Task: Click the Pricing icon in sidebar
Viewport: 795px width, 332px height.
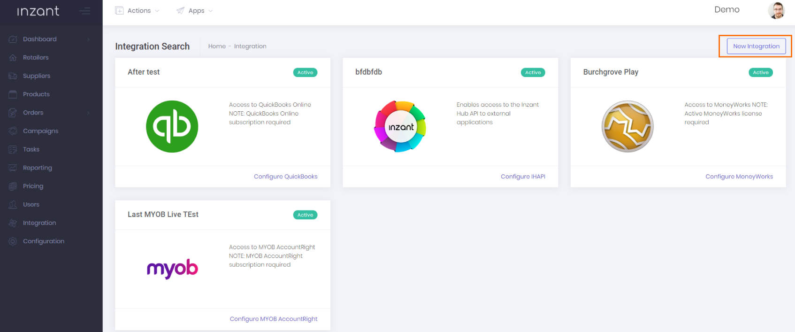Action: (x=13, y=186)
